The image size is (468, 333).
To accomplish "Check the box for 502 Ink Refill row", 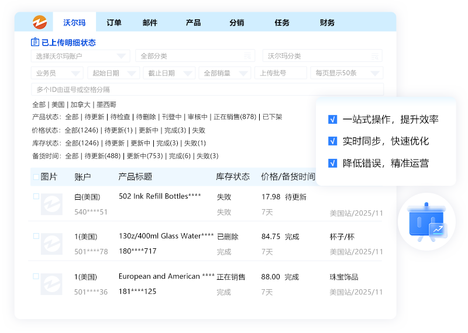I will 36,197.
